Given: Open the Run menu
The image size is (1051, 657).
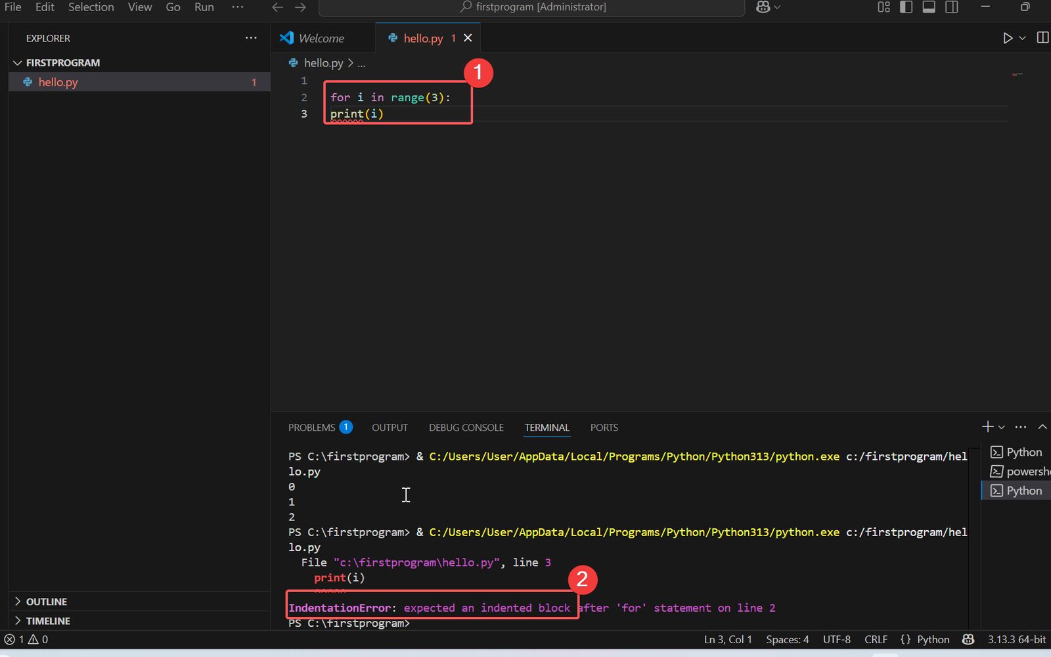Looking at the screenshot, I should point(204,7).
